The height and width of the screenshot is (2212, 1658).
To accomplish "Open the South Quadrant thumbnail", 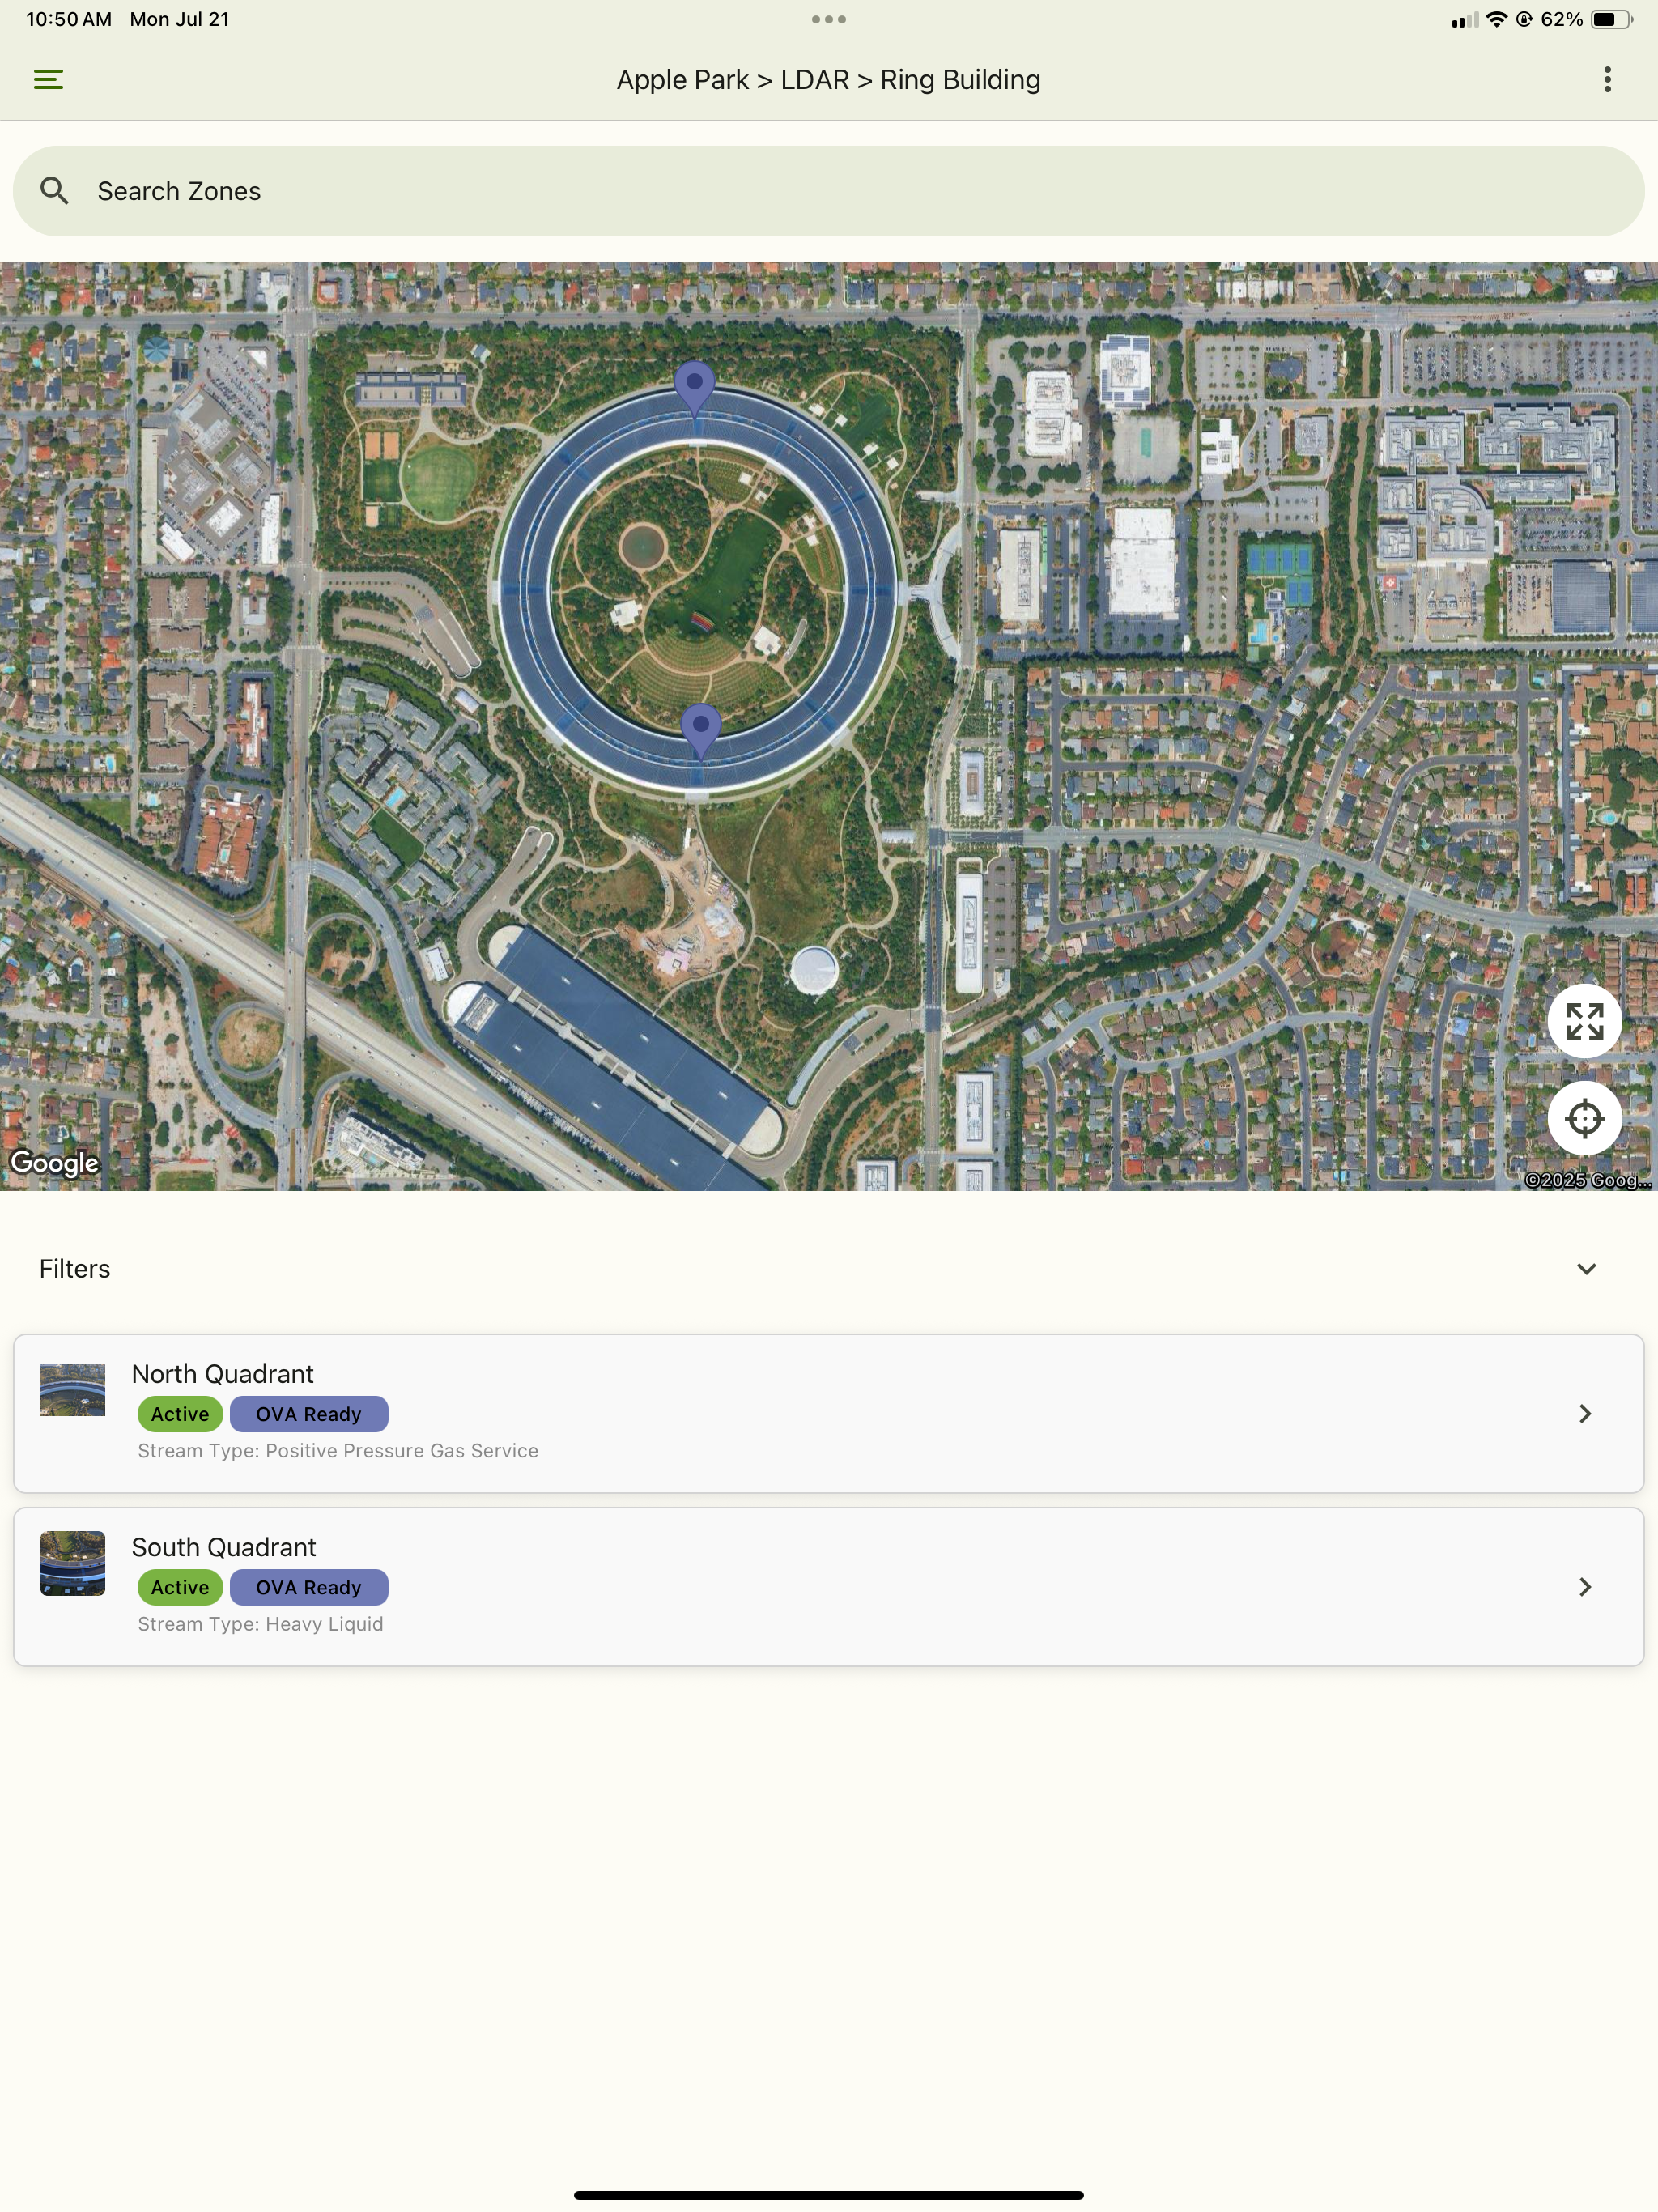I will 72,1563.
